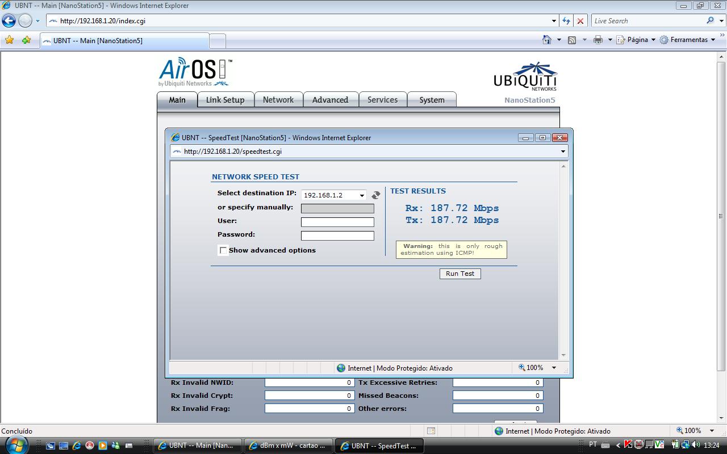Click the compatibility icon in main status bar
The width and height of the screenshot is (727, 454).
[431, 431]
